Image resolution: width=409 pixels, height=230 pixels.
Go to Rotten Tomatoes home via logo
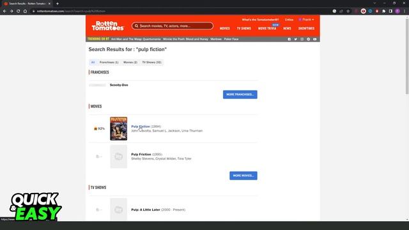click(108, 26)
